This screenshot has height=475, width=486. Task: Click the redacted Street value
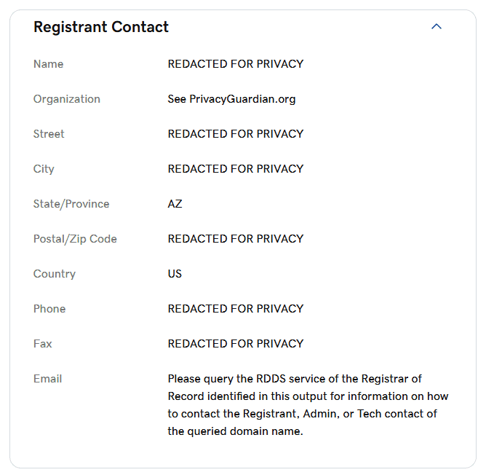236,134
